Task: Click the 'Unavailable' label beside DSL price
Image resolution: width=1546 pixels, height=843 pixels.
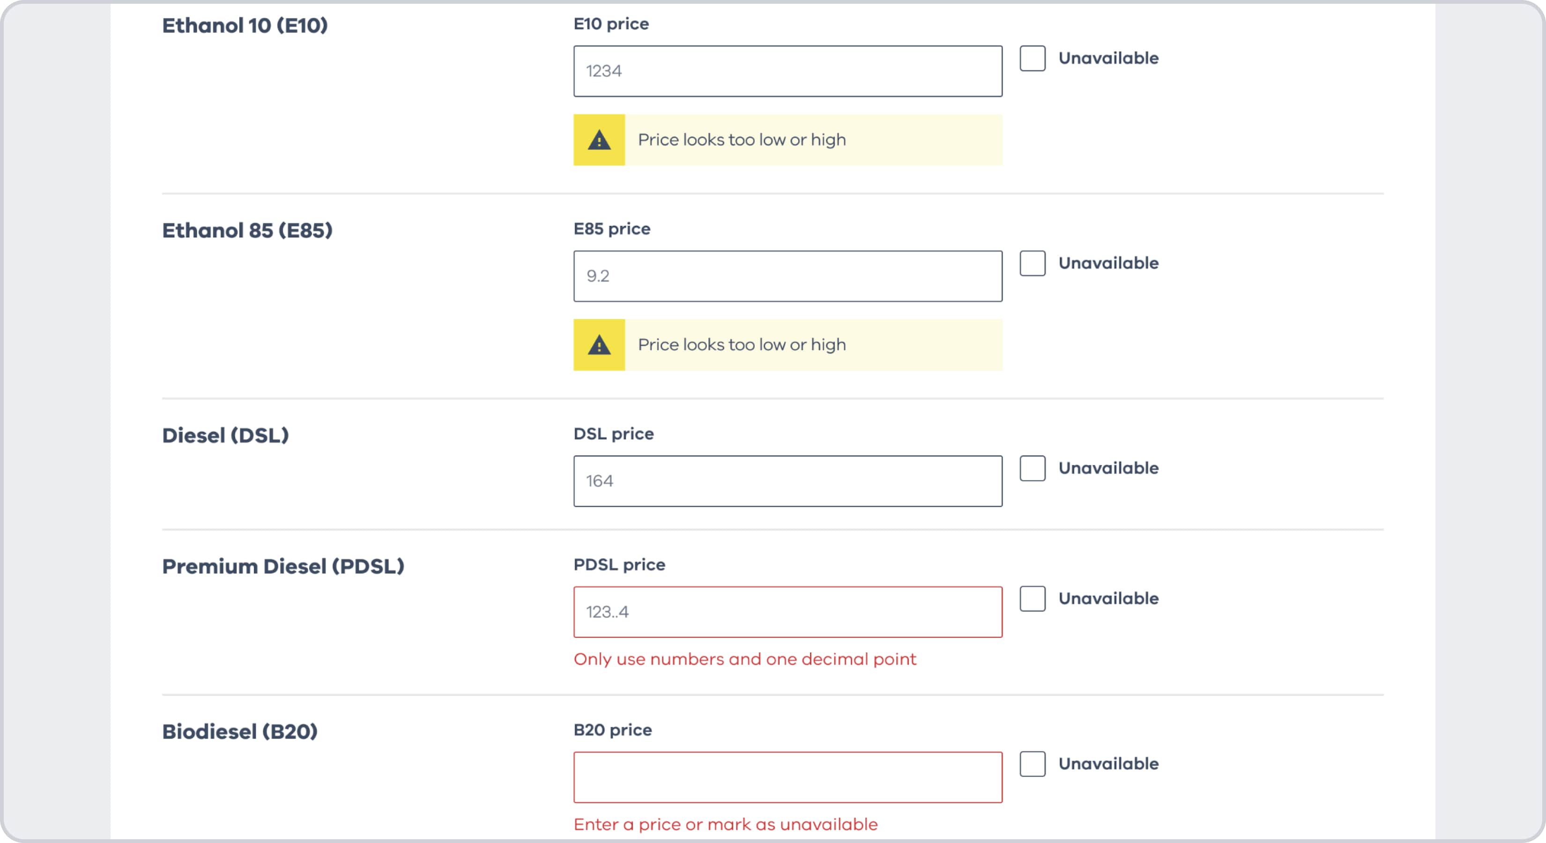Action: tap(1108, 468)
